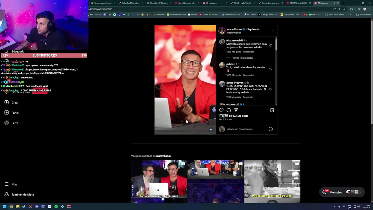This screenshot has height=210, width=373.
Task: View the 58 823 Me gusta list
Action: [x=238, y=116]
